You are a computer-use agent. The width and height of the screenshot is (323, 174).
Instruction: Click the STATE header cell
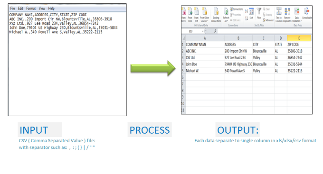click(x=281, y=45)
